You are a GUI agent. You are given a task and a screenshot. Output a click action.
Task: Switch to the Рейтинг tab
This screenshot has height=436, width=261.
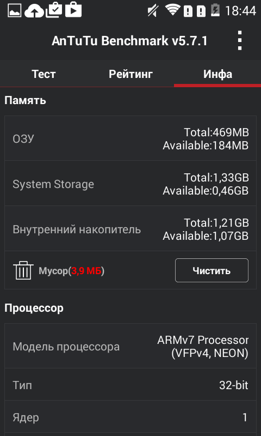coord(130,74)
